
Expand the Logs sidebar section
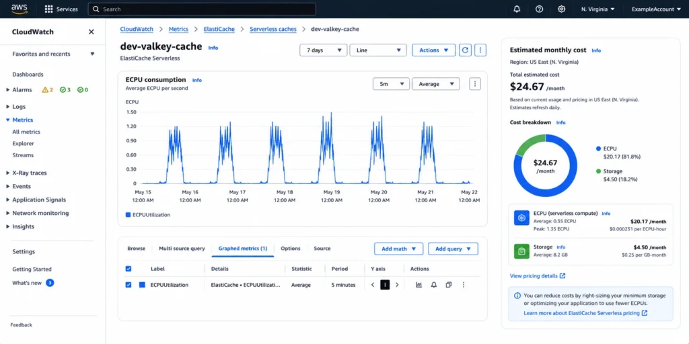pyautogui.click(x=8, y=107)
